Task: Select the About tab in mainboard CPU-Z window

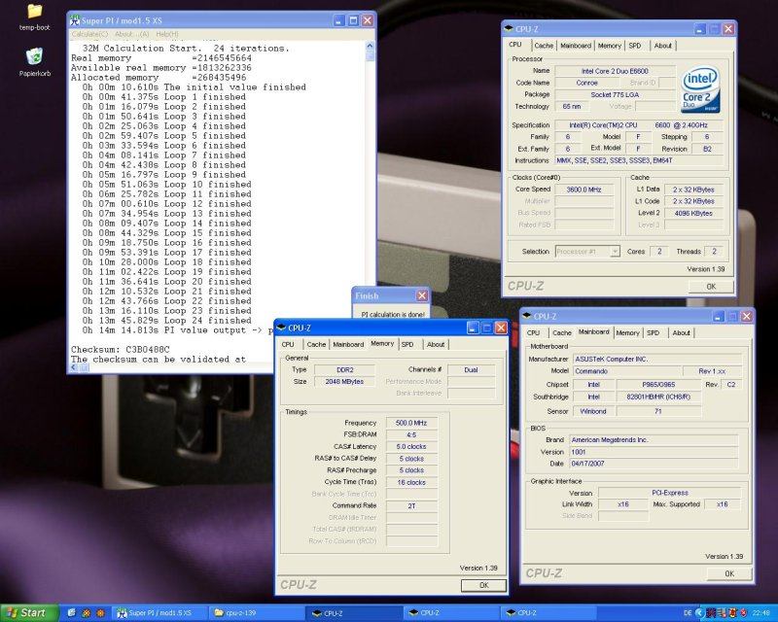Action: coord(681,332)
